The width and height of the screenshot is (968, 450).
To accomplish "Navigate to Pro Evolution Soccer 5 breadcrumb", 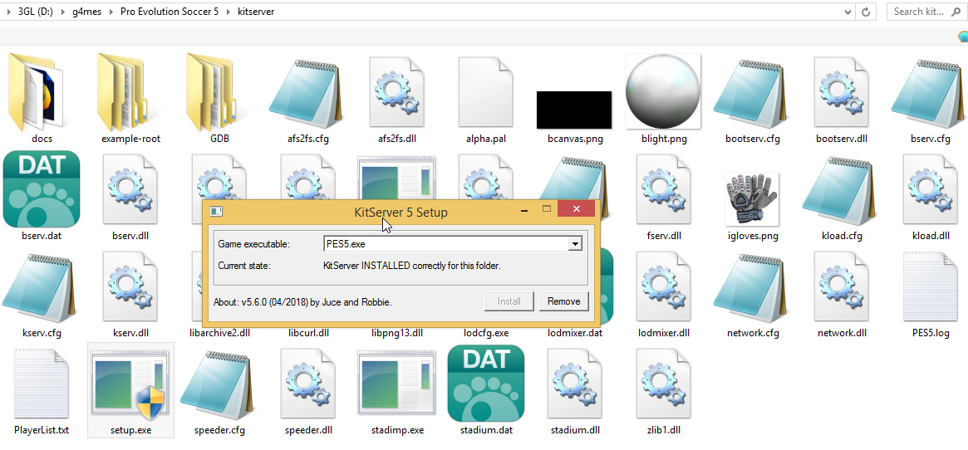I will 170,12.
